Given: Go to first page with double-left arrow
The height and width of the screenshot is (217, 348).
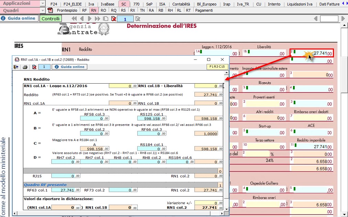Looking at the screenshot, I should click(74, 19).
